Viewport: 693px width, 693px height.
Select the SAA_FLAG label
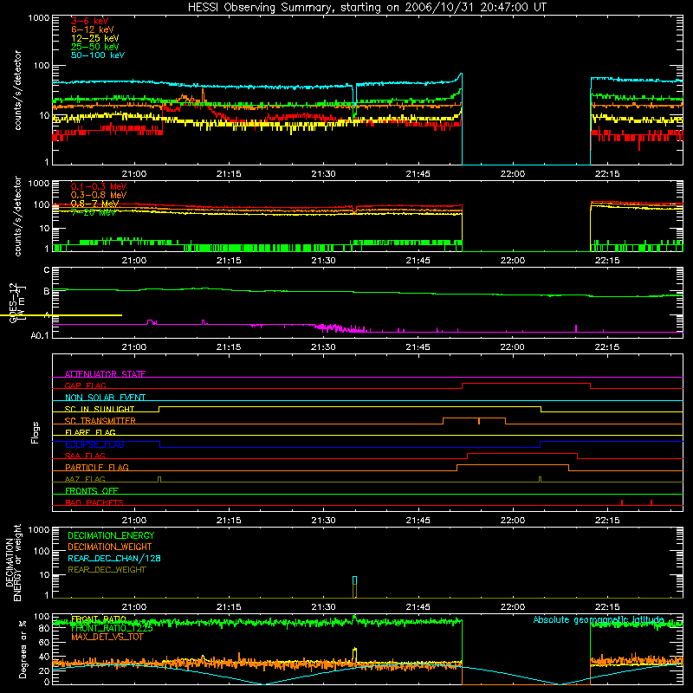(x=85, y=456)
